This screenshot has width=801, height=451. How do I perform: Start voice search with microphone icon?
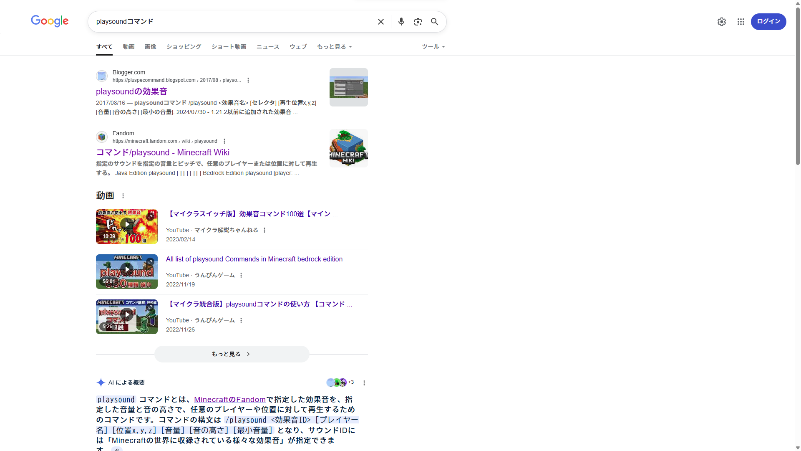pyautogui.click(x=401, y=22)
